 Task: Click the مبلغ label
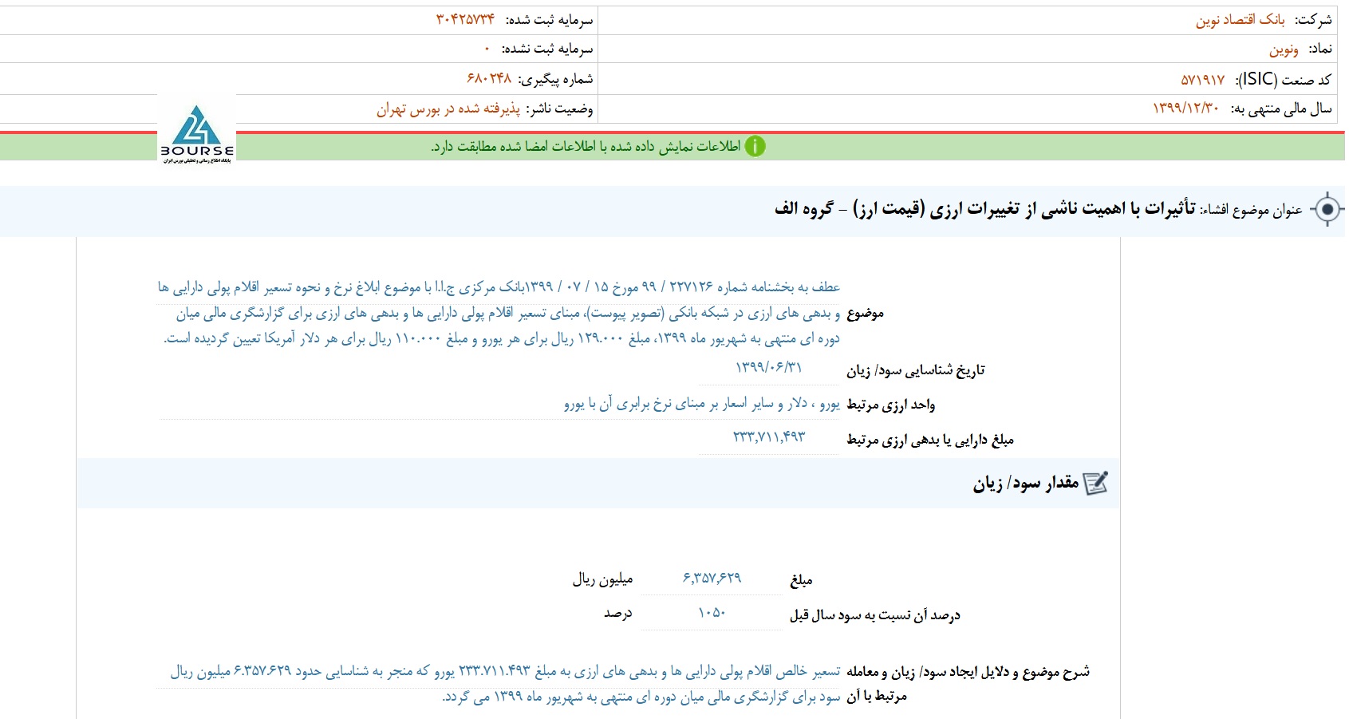(801, 580)
